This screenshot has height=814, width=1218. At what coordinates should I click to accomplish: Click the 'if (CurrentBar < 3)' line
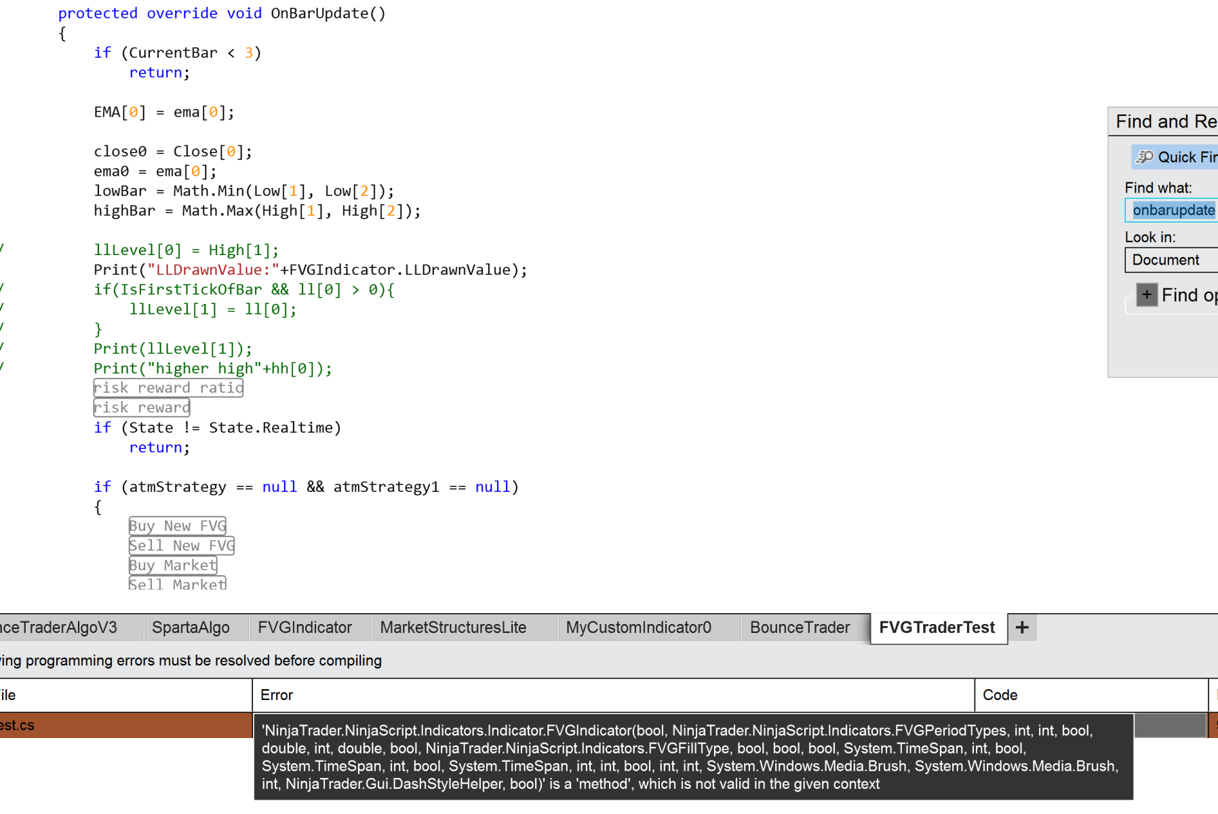point(178,53)
